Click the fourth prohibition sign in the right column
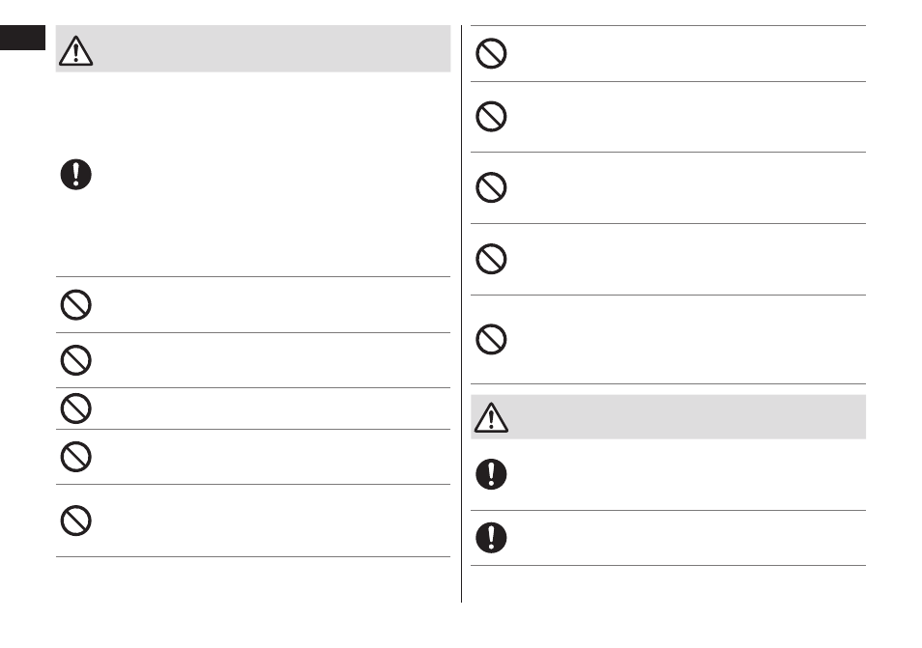Viewport: 922px width, 648px height. tap(491, 259)
